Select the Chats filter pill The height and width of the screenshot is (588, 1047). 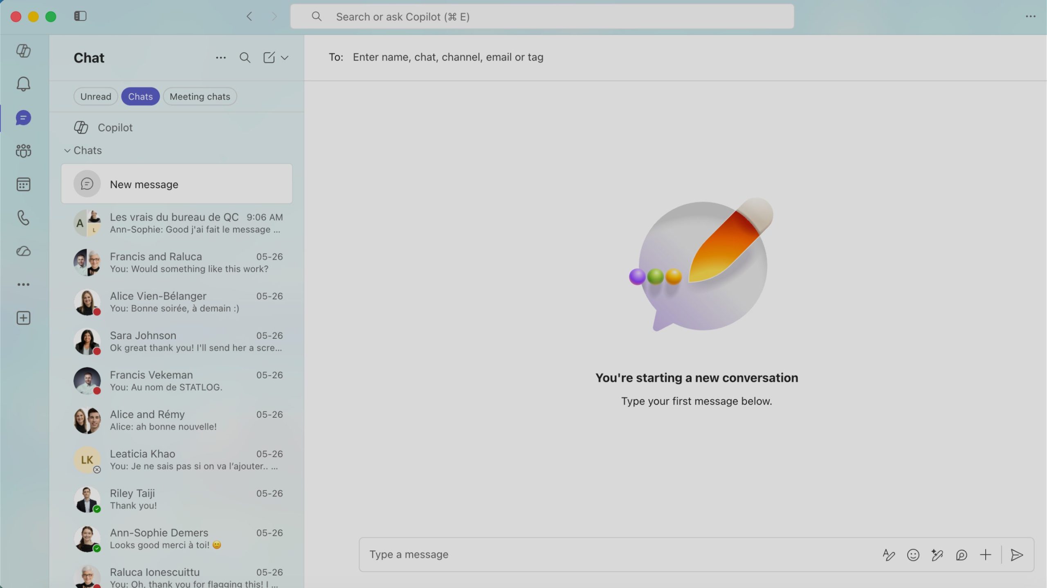pyautogui.click(x=140, y=97)
